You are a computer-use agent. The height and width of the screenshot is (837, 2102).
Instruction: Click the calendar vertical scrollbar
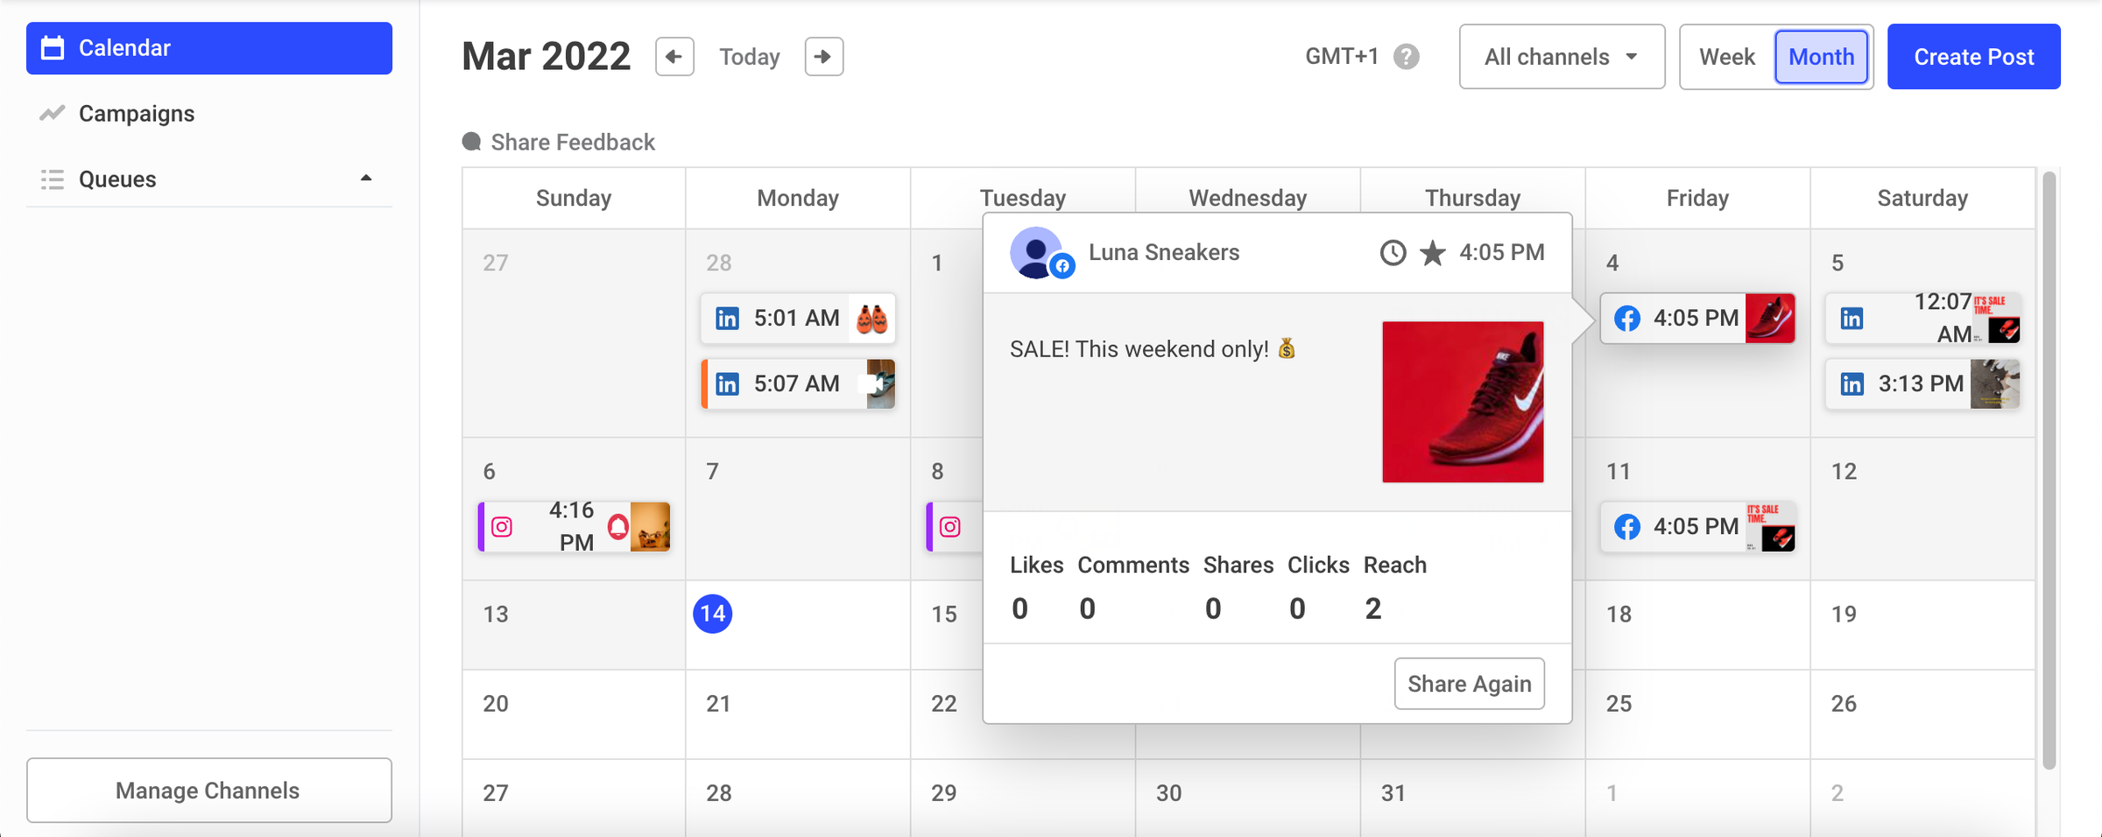pyautogui.click(x=2049, y=473)
